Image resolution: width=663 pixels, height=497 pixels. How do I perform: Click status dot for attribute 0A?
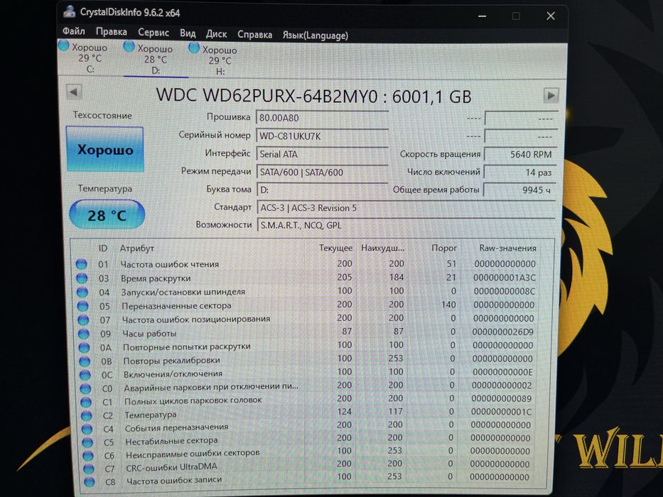(84, 347)
